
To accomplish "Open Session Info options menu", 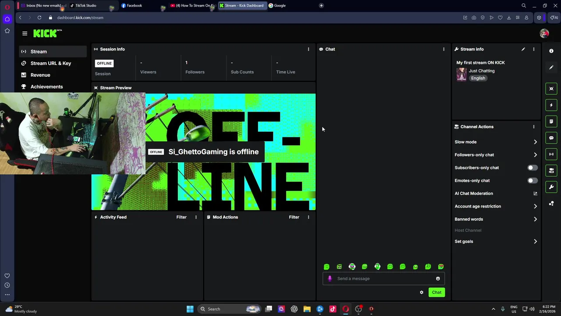I will pos(308,49).
